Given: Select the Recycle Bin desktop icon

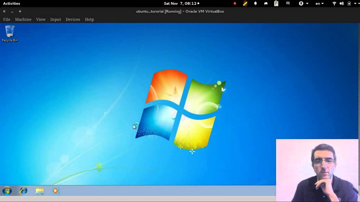Looking at the screenshot, I should (x=10, y=34).
